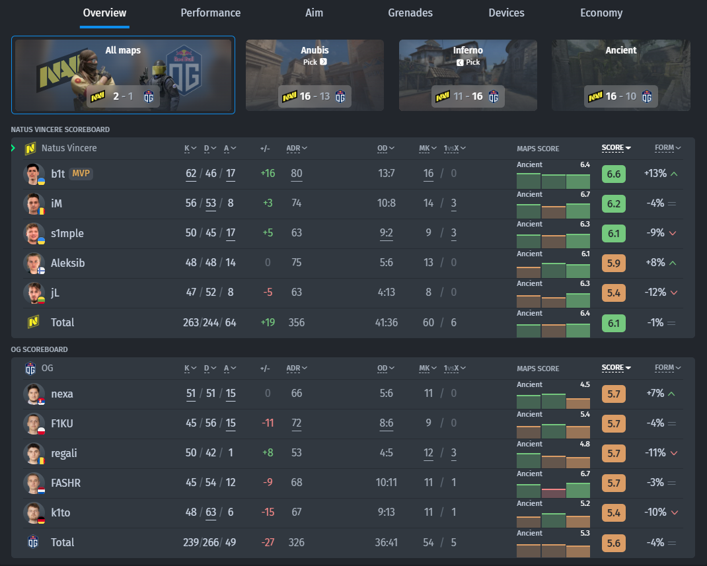This screenshot has width=707, height=566.
Task: Click the OG team logo in the scoreboard header
Action: point(30,369)
